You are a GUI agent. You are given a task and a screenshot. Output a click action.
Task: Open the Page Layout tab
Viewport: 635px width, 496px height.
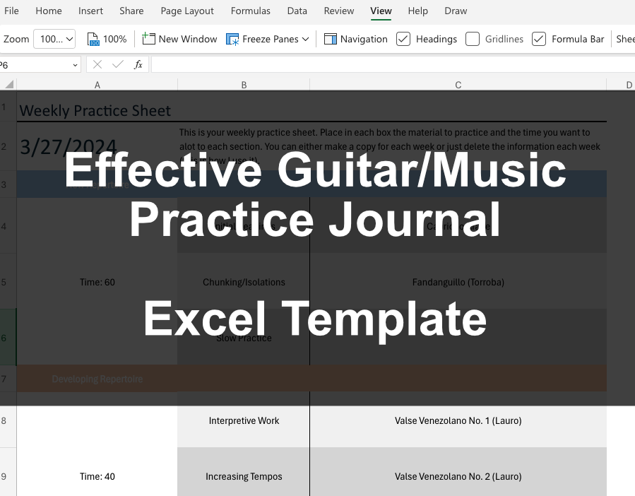(187, 11)
